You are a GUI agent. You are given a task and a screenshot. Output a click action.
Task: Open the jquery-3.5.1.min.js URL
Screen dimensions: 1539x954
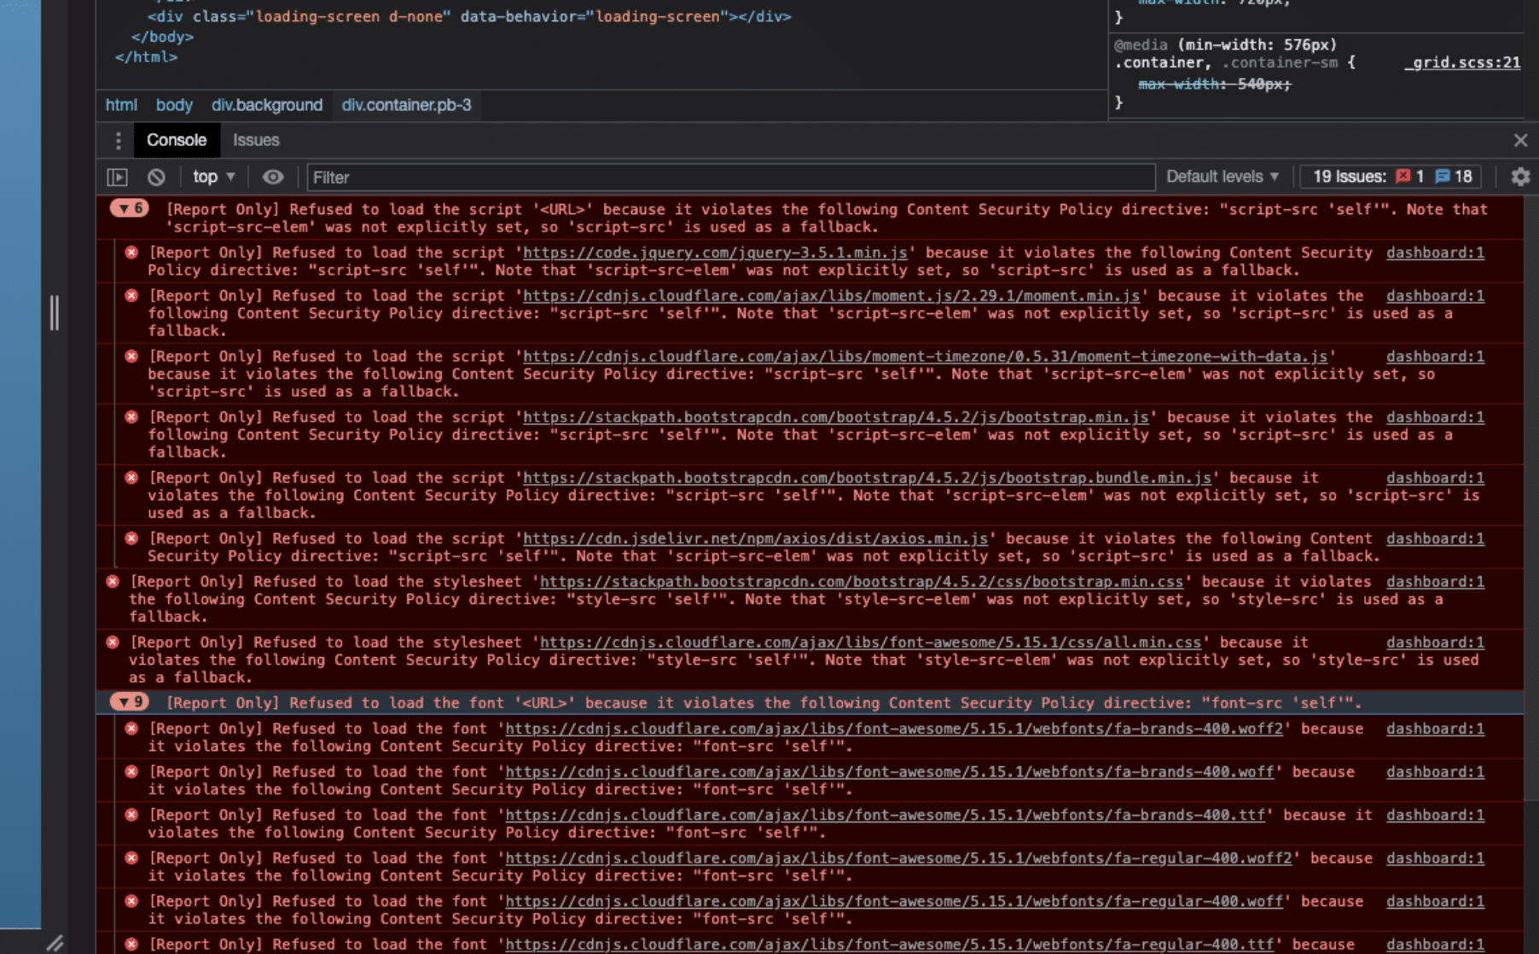pyautogui.click(x=715, y=253)
